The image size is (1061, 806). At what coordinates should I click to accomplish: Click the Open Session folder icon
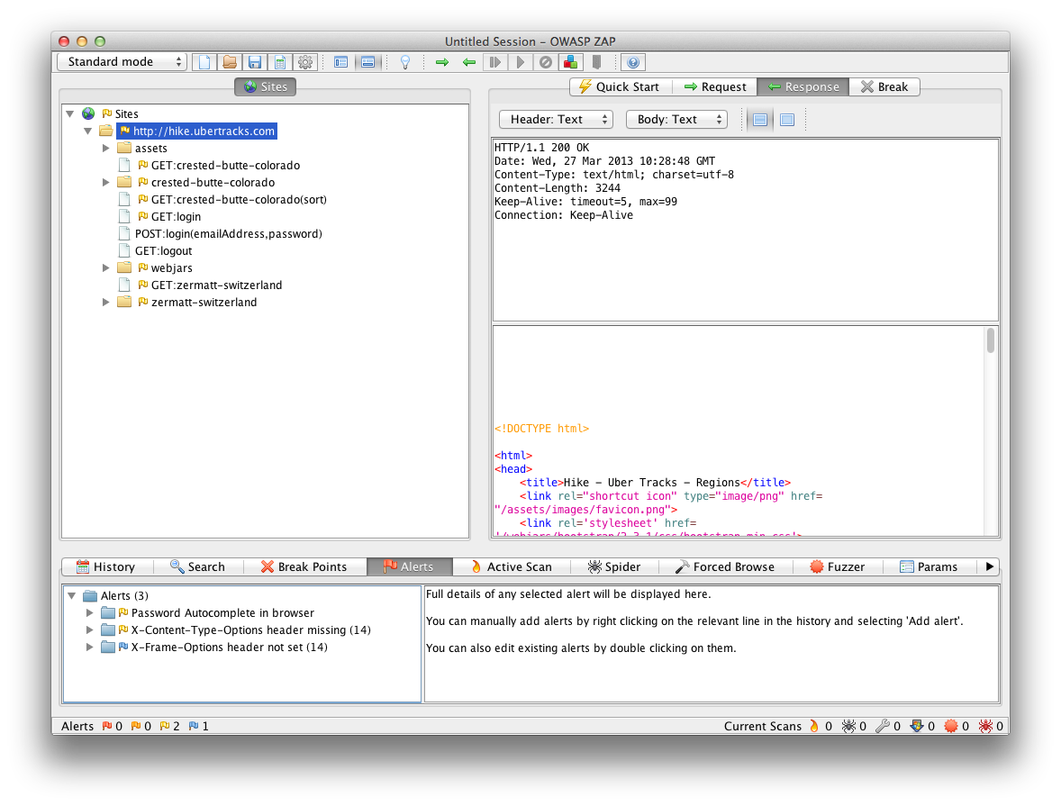coord(230,62)
